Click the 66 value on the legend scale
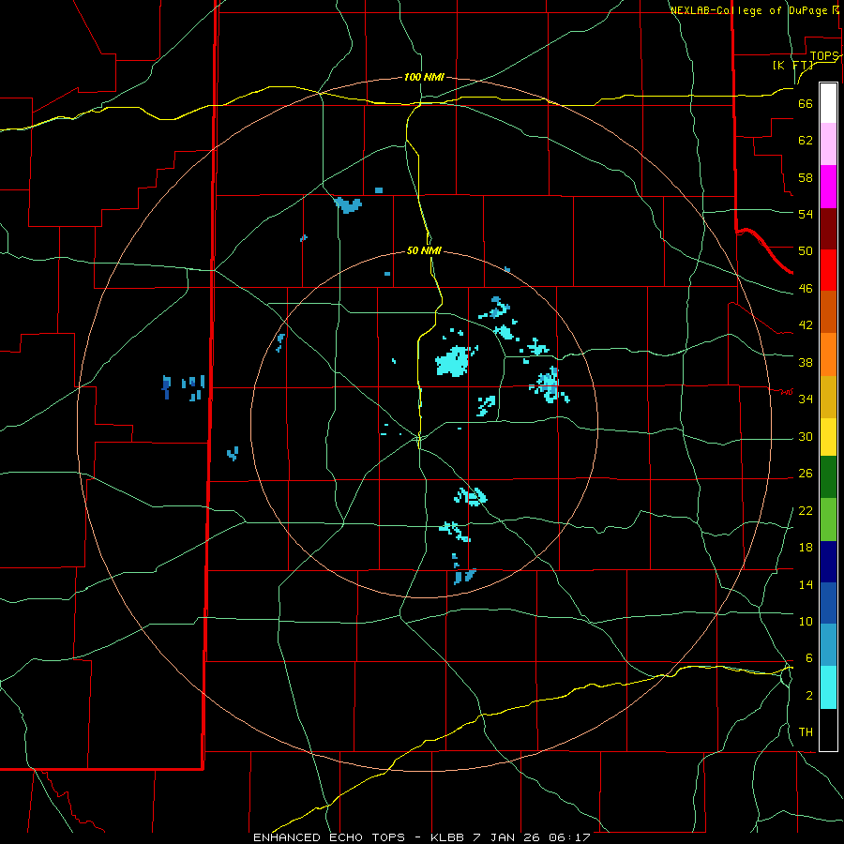 coord(806,104)
